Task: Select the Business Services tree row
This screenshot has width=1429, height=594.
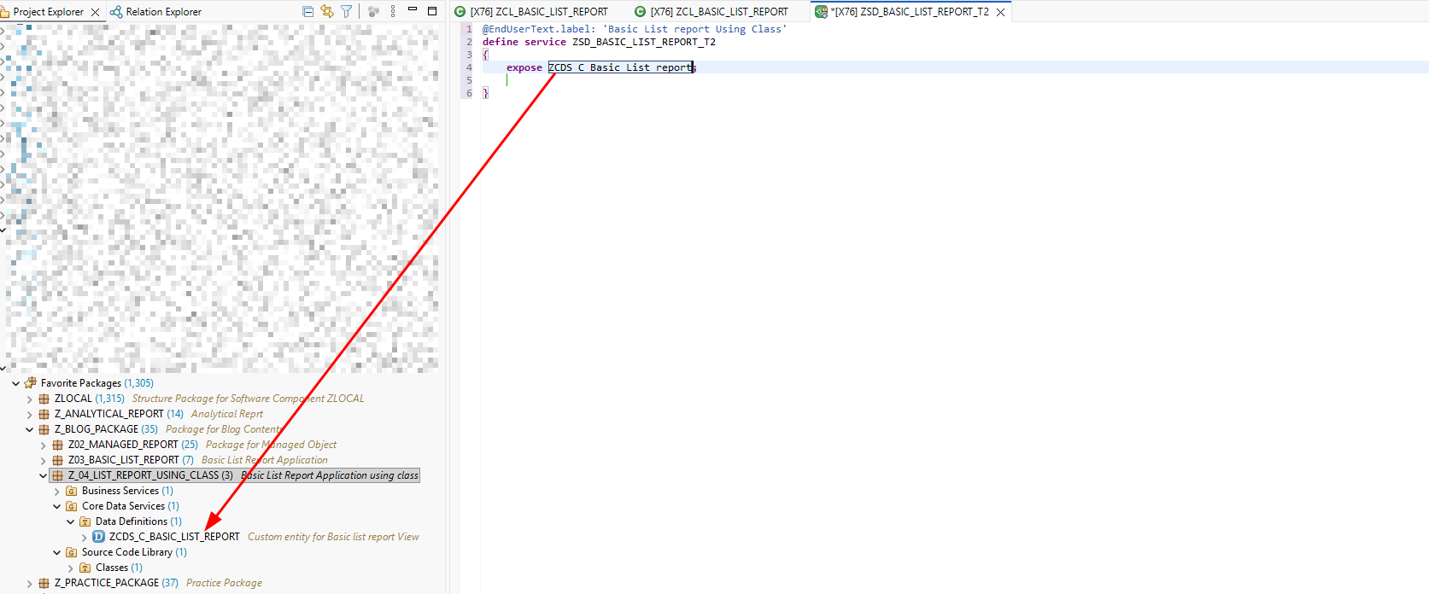Action: (120, 491)
